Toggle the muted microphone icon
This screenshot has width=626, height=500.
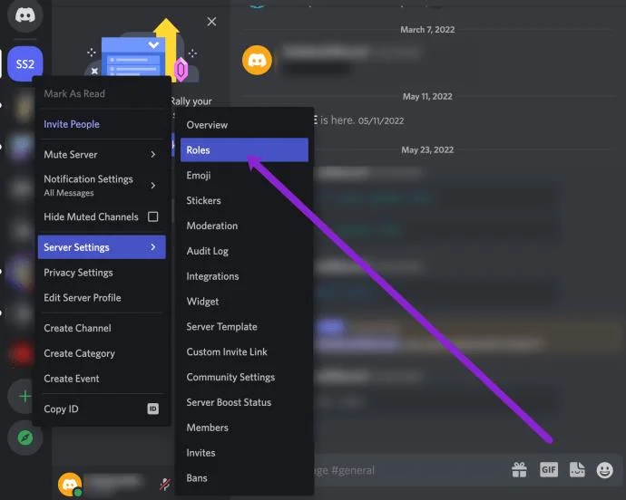(165, 484)
